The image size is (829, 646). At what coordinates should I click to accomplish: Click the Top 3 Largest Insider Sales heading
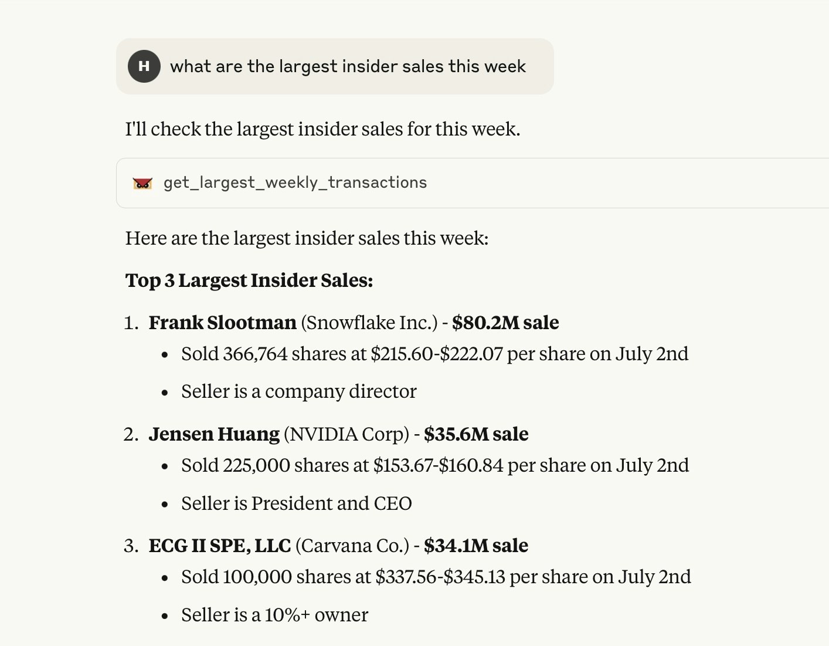[x=249, y=280]
